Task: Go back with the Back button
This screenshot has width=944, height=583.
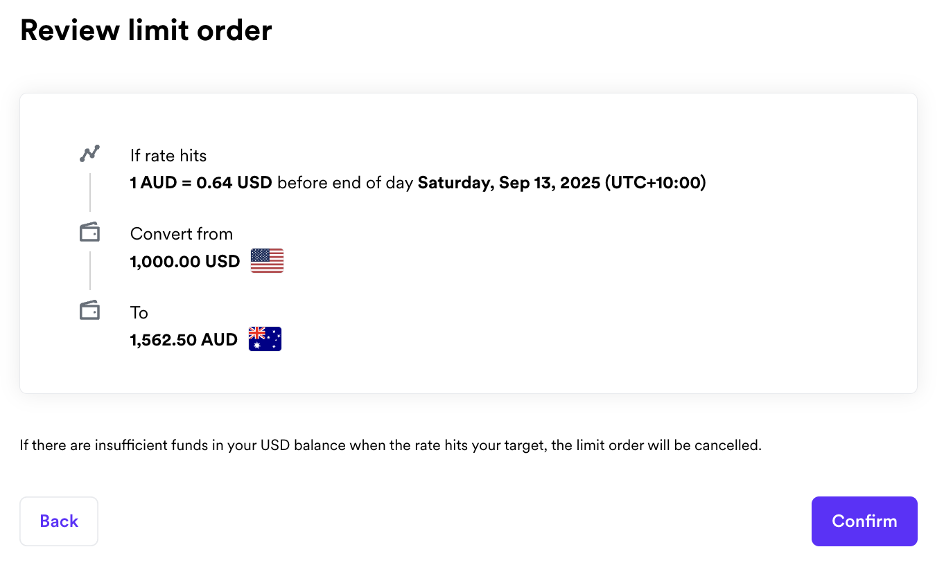Action: 59,521
